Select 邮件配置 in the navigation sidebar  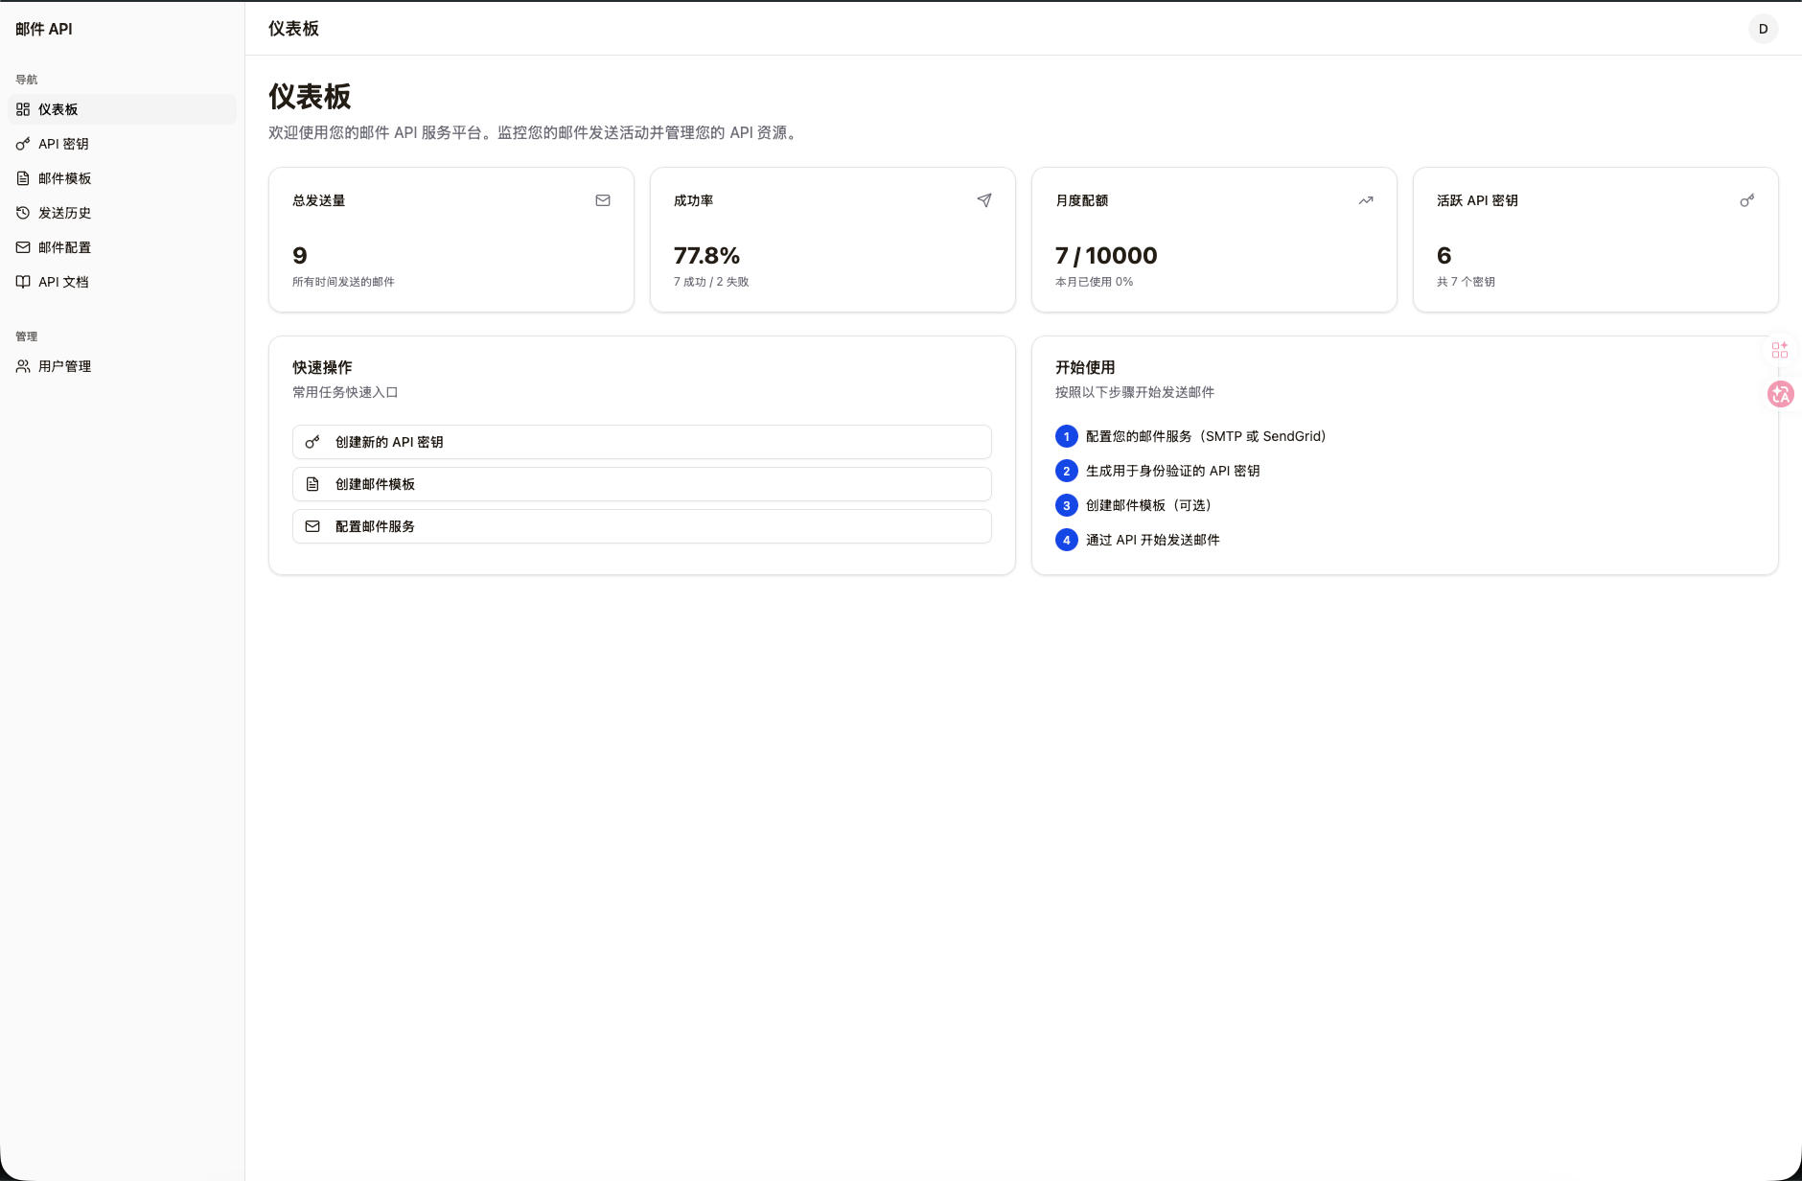pyautogui.click(x=64, y=247)
